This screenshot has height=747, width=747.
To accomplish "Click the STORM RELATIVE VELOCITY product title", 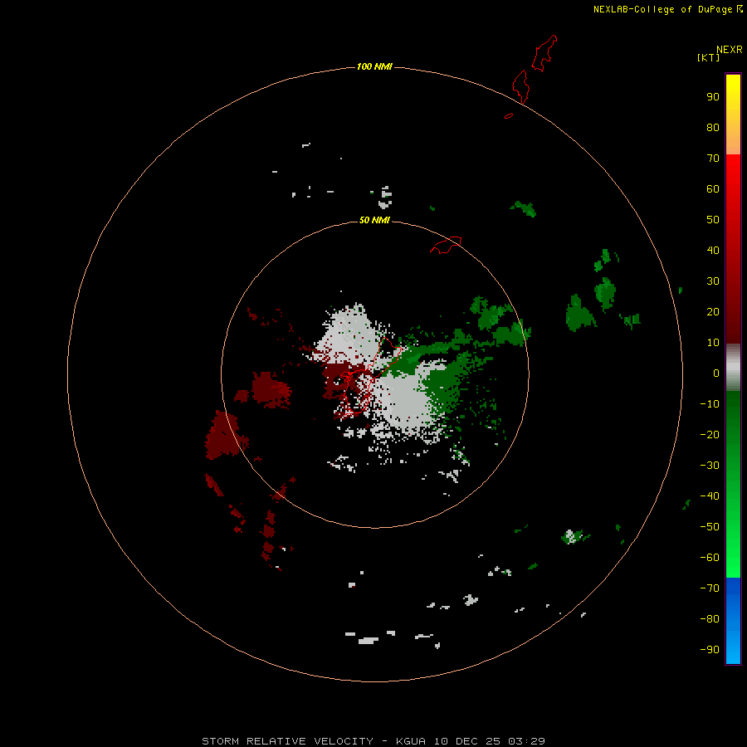I will pyautogui.click(x=288, y=741).
